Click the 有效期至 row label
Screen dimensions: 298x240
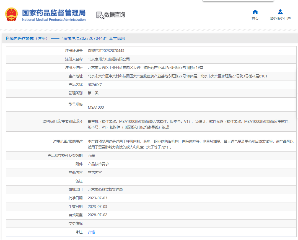coord(76,215)
